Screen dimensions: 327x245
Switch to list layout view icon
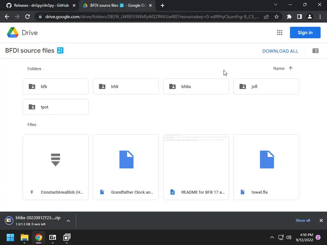[315, 51]
